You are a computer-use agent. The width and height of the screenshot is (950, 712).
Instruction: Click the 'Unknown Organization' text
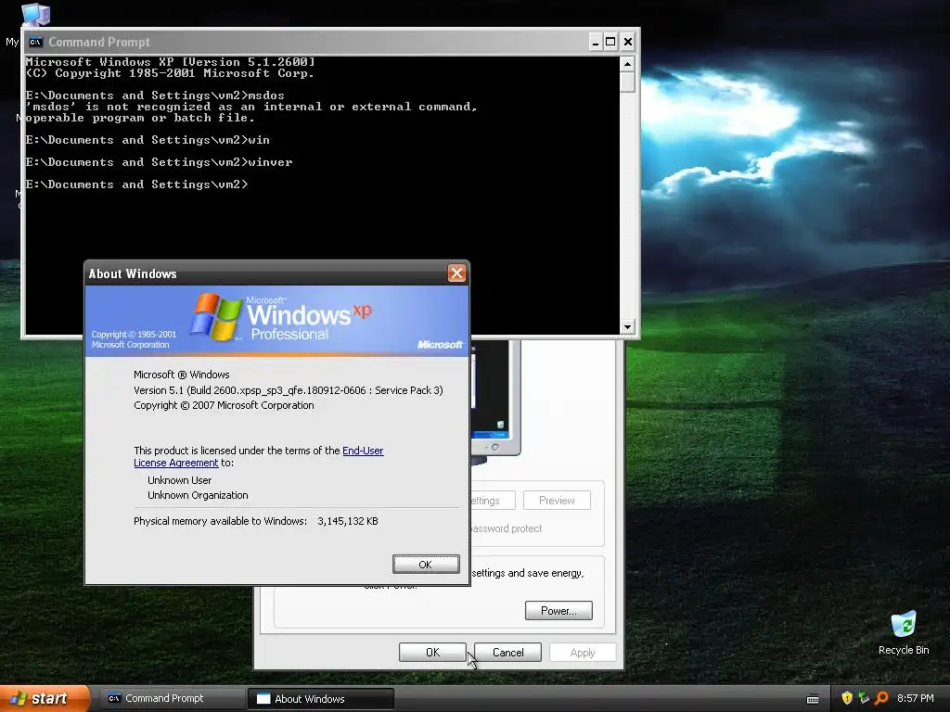[x=198, y=495]
